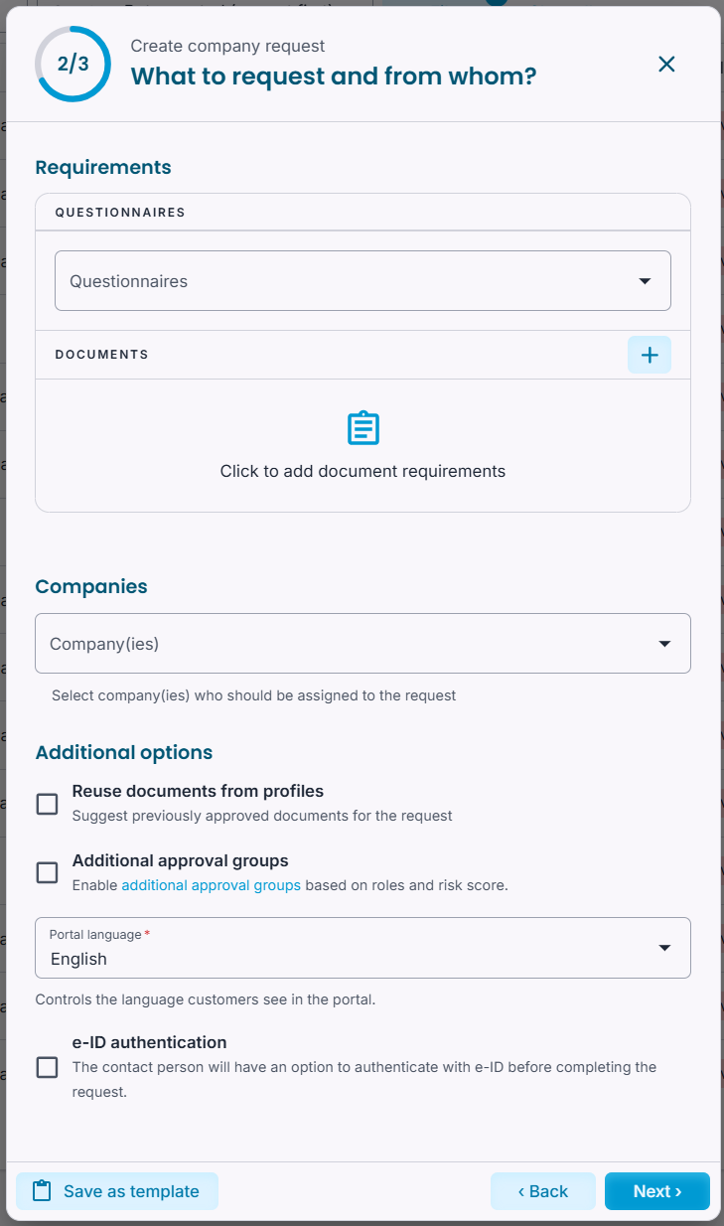724x1226 pixels.
Task: Select the Documents section header
Action: click(101, 355)
